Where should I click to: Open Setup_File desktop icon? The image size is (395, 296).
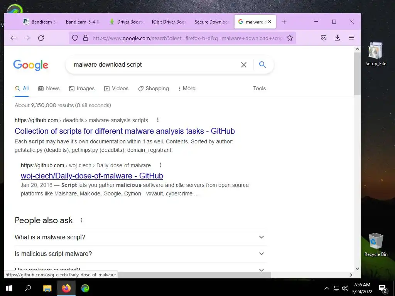[376, 54]
